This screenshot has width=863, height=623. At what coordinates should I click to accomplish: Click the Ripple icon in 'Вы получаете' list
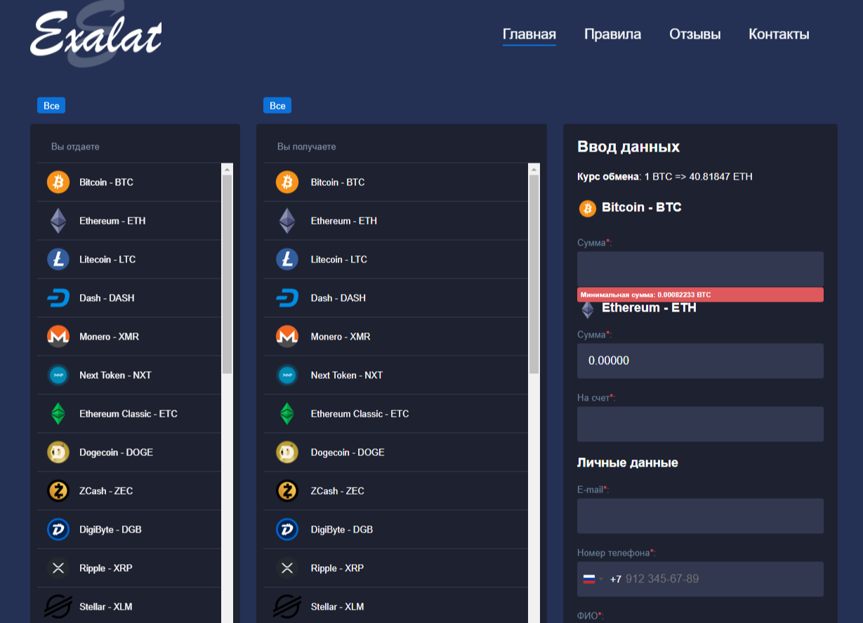287,568
